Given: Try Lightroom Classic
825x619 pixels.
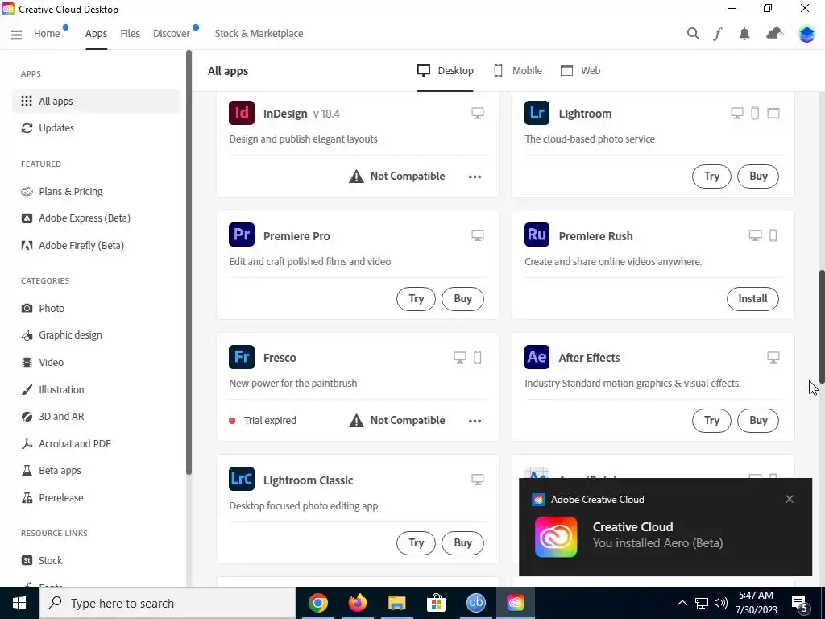Looking at the screenshot, I should click(x=416, y=542).
